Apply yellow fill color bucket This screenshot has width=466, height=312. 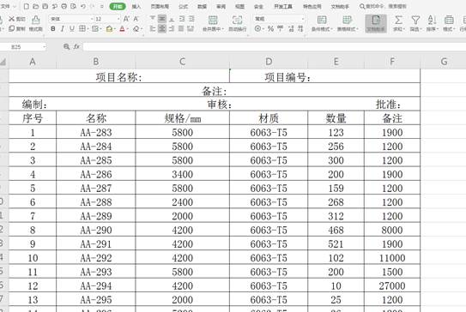pyautogui.click(x=109, y=29)
